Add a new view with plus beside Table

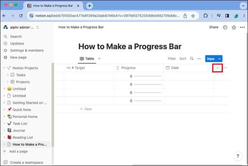(x=99, y=59)
